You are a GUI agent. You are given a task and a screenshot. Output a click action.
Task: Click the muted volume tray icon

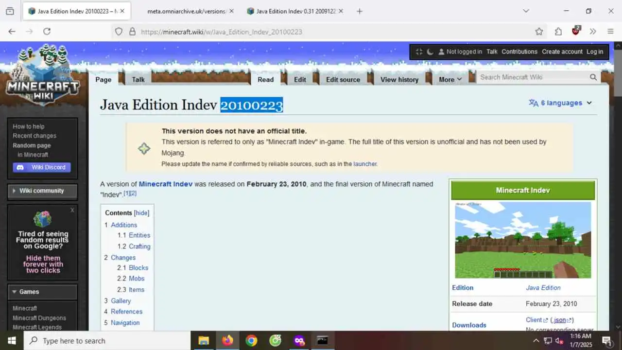point(559,341)
